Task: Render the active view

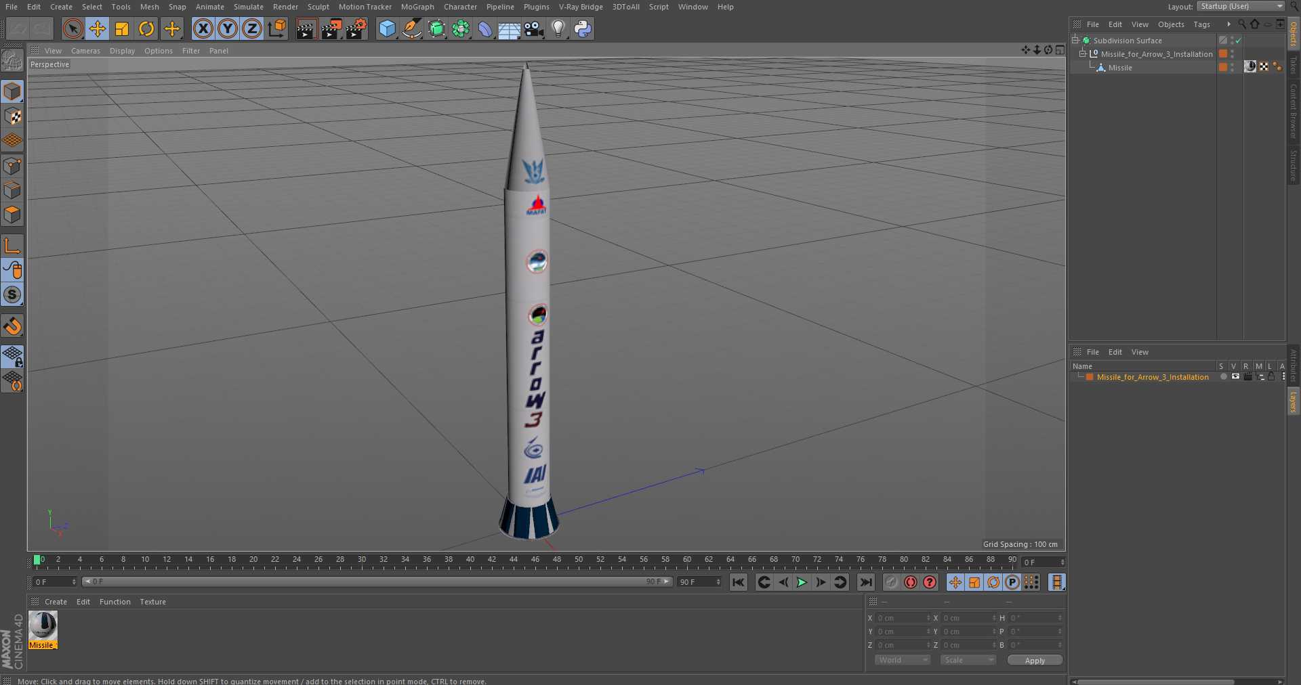Action: click(306, 28)
